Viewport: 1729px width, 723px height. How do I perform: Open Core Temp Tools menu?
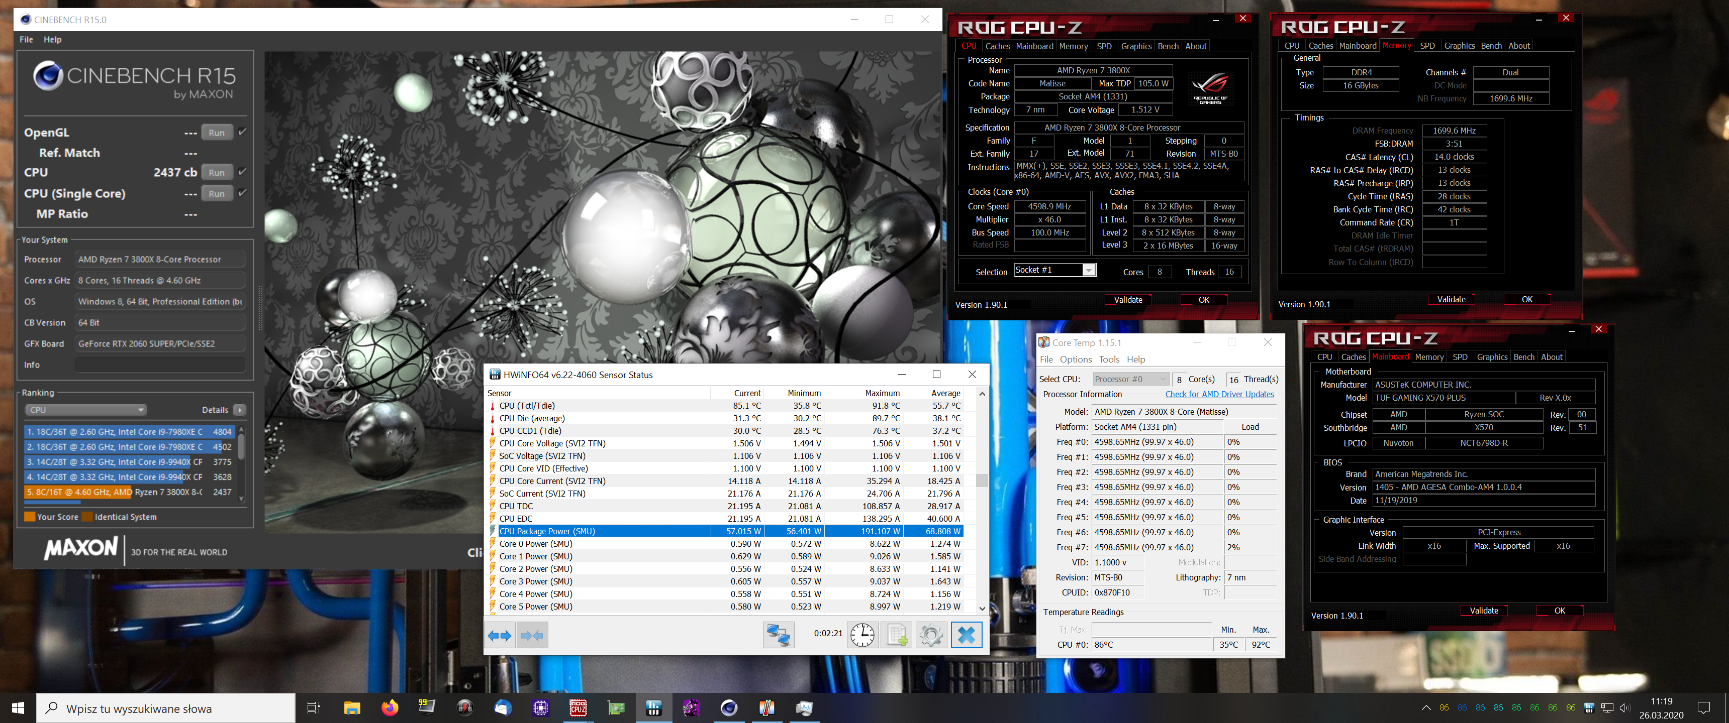(1109, 359)
